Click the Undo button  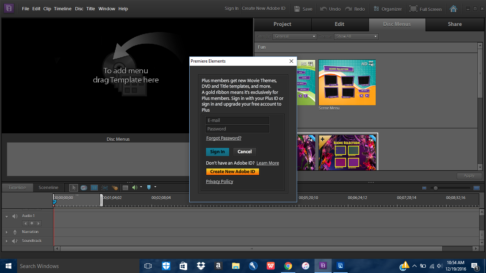point(330,9)
